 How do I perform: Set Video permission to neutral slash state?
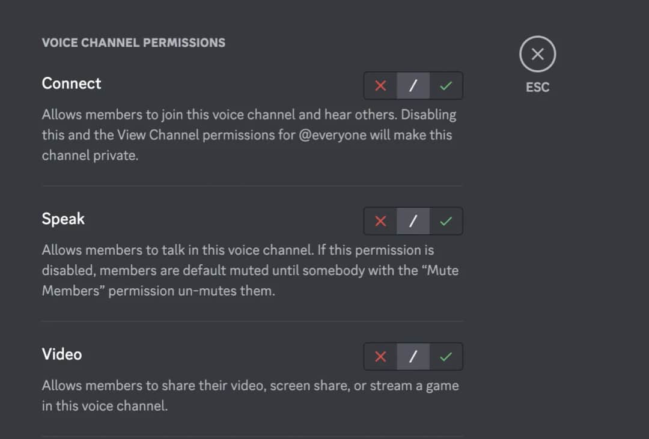pyautogui.click(x=413, y=356)
